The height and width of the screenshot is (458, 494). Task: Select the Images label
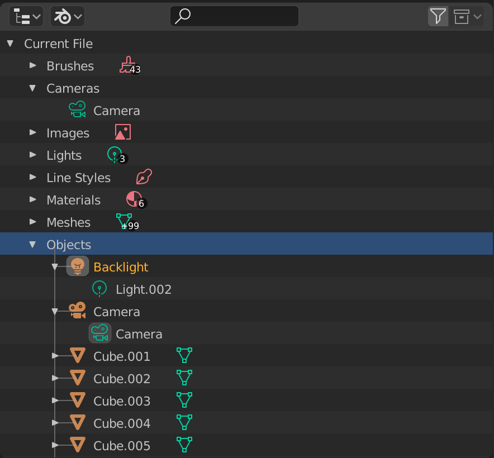[x=68, y=133]
